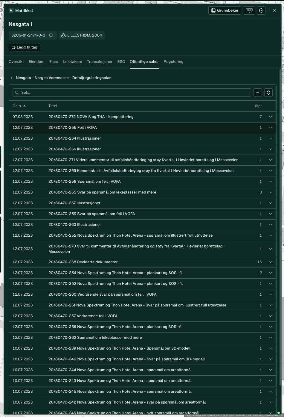Viewport: 284px width, 417px height.
Task: Click the Matrikkel house icon
Action: click(x=11, y=10)
